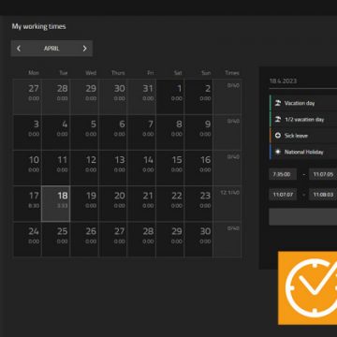Select April 9 in calendar
The width and height of the screenshot is (337, 337).
tap(198, 132)
